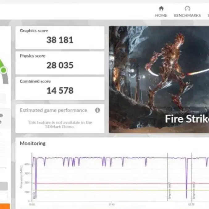Click the Monitoring heading
Image resolution: width=209 pixels, height=209 pixels.
(33, 144)
